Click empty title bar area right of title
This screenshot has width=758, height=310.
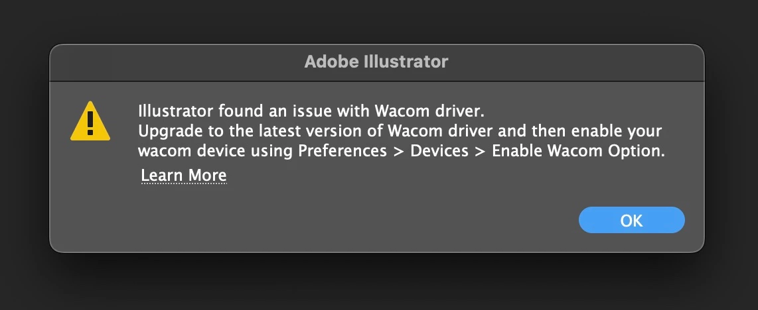point(577,62)
